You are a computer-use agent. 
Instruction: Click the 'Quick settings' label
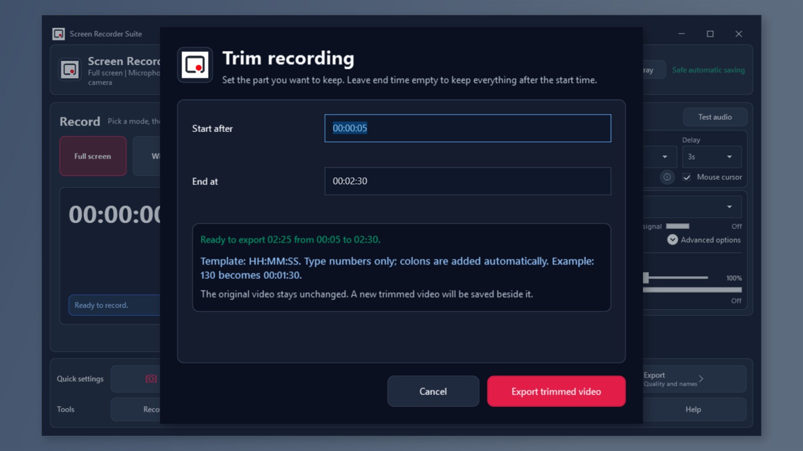point(80,379)
